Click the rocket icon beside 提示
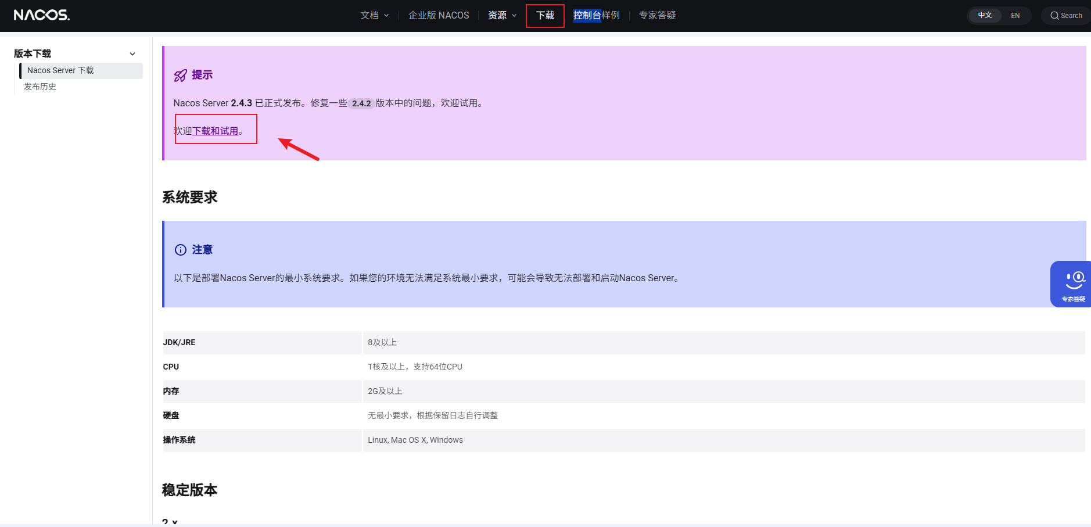This screenshot has height=527, width=1091. (181, 76)
